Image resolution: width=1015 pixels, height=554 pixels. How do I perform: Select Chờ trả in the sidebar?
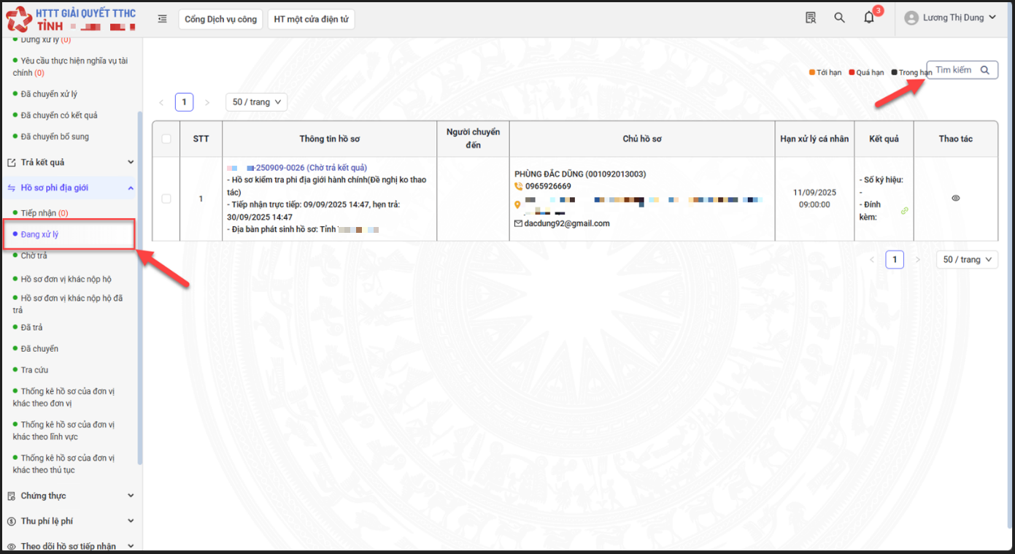pos(34,255)
